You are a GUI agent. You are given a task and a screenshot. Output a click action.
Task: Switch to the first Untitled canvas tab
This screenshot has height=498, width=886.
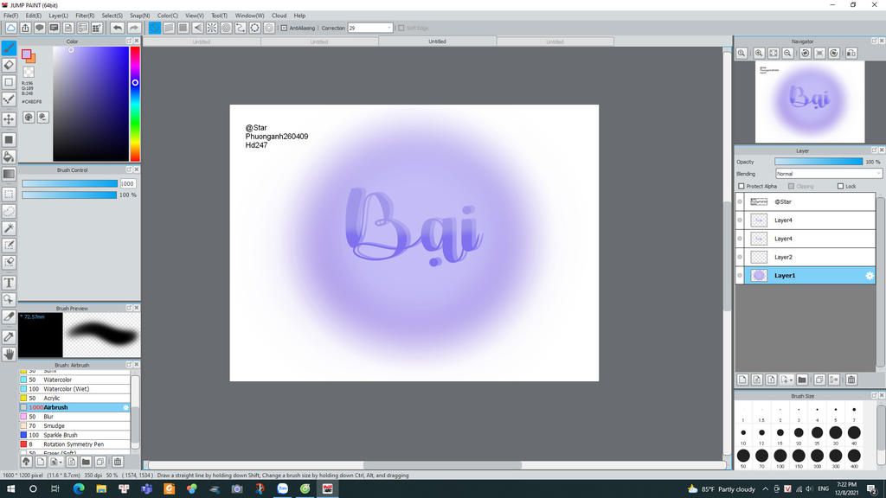pyautogui.click(x=201, y=41)
